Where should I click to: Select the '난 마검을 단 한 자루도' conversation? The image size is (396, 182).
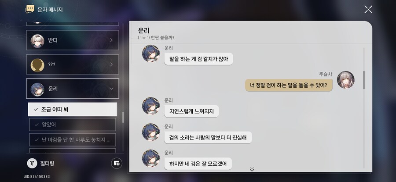point(73,140)
